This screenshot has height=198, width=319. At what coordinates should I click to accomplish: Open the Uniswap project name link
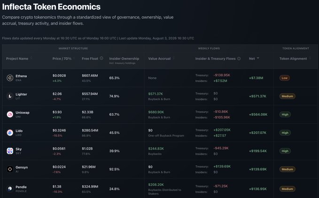coord(23,113)
